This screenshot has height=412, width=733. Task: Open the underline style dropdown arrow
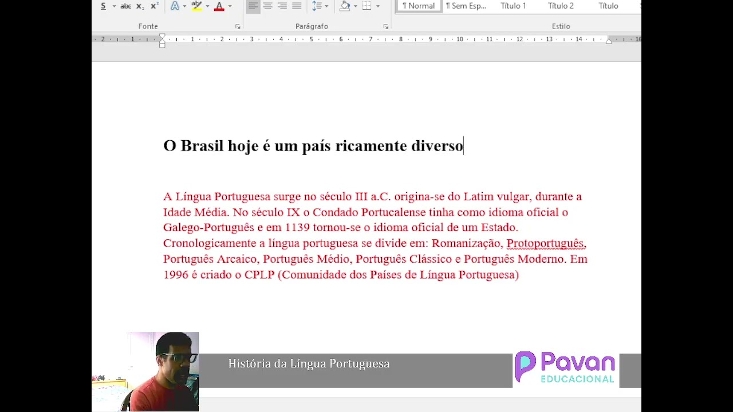click(114, 6)
